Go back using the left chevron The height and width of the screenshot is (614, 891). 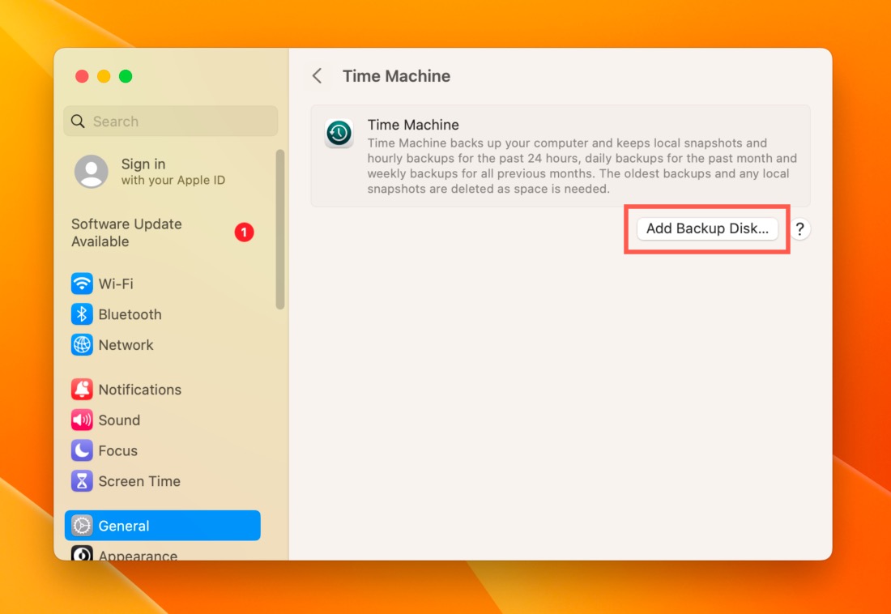point(318,75)
